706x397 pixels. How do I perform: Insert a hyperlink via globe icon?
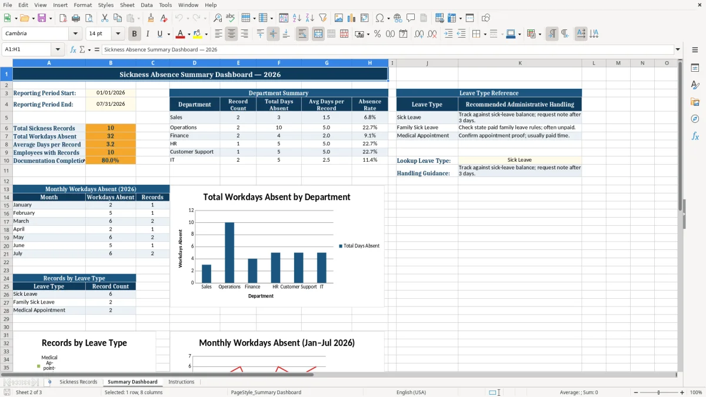(398, 18)
